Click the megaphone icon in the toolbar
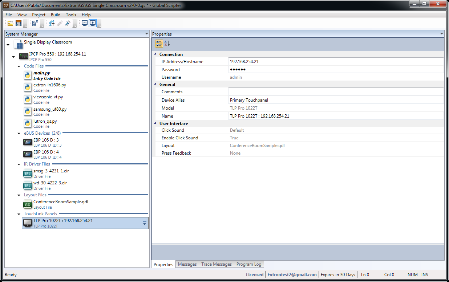Viewport: 449px width, 282px height. pyautogui.click(x=68, y=24)
